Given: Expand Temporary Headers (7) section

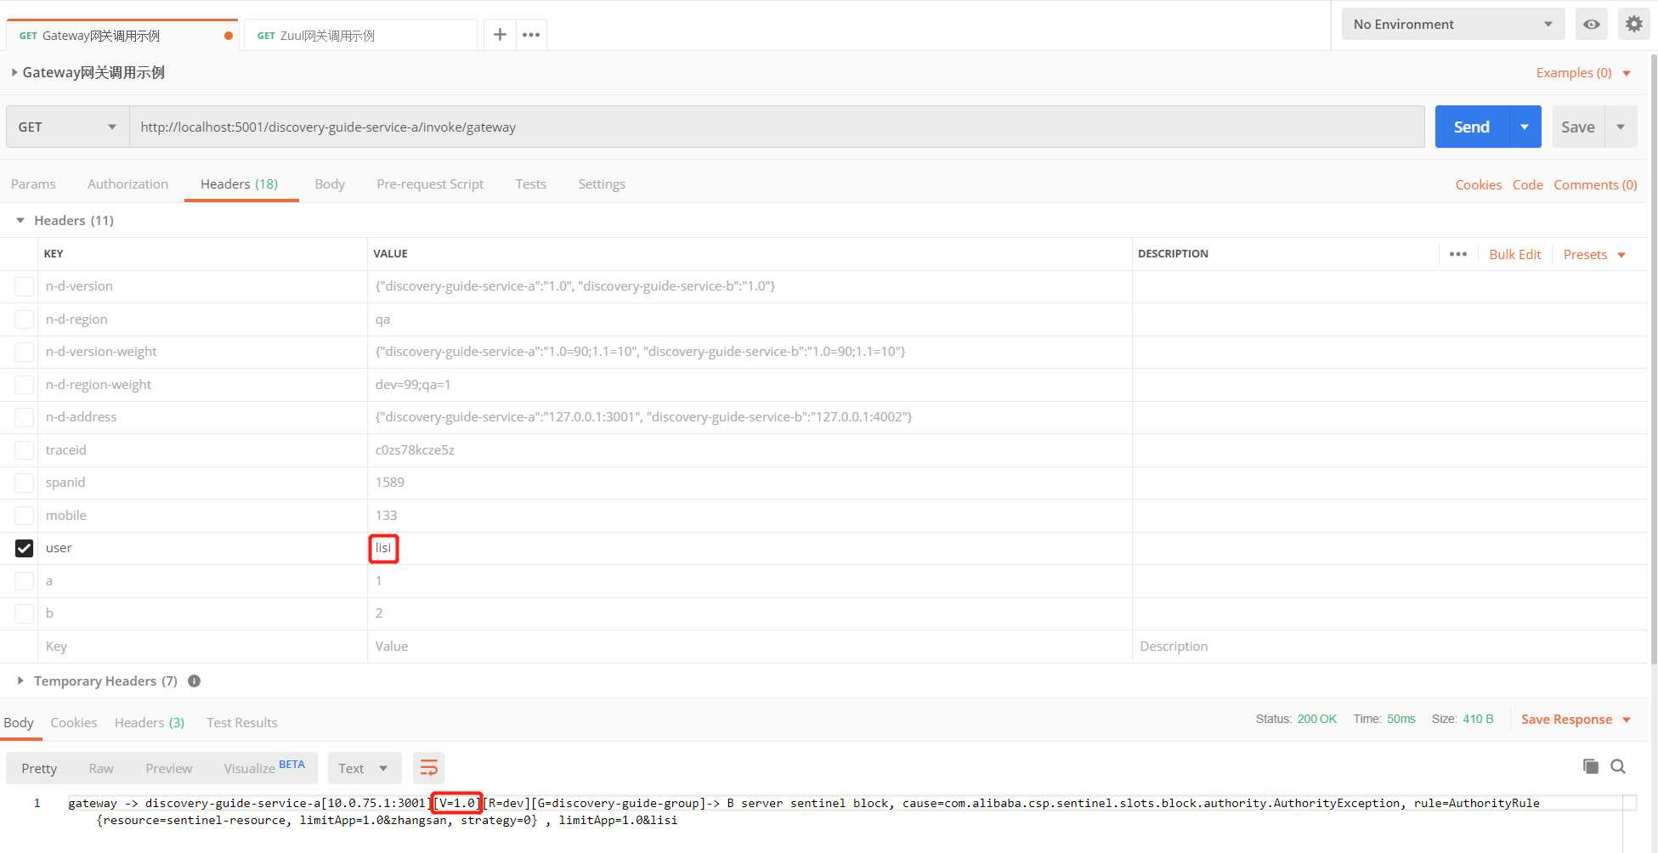Looking at the screenshot, I should pos(20,681).
